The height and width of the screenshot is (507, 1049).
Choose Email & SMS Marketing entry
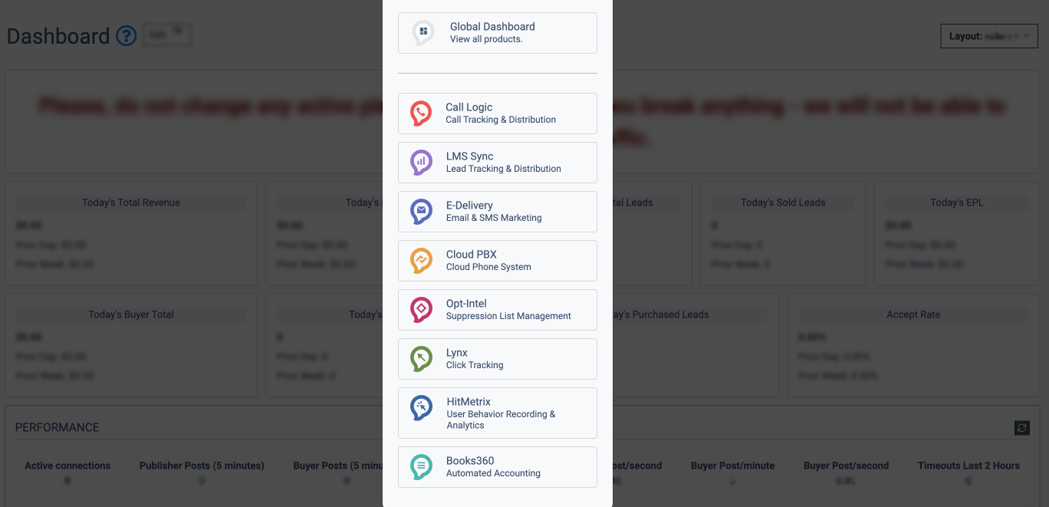point(494,218)
